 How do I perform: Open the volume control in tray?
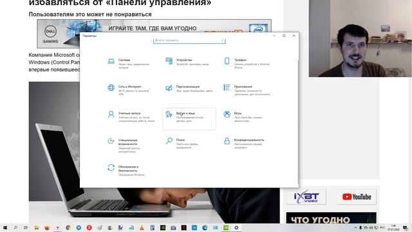tap(371, 227)
